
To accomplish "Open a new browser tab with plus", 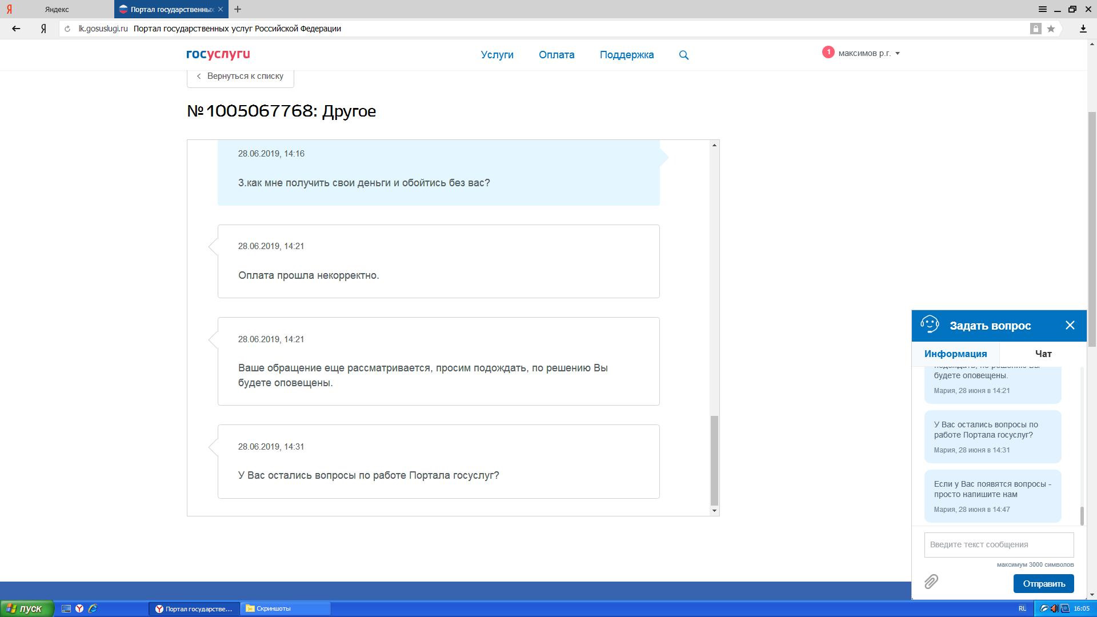I will point(238,9).
